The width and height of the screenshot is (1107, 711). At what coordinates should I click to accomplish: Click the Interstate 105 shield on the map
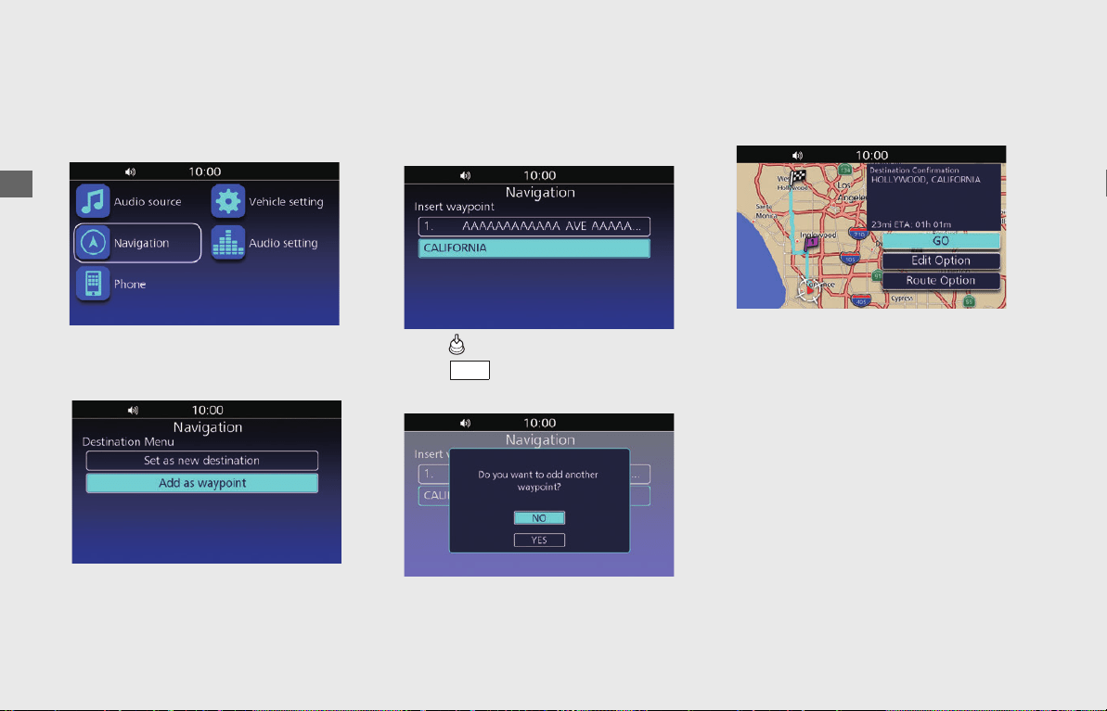point(850,258)
